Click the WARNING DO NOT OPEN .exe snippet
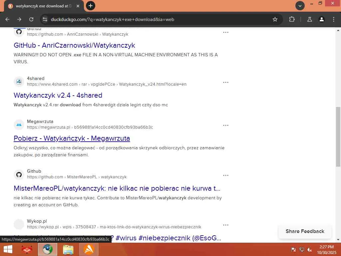 pos(116,58)
